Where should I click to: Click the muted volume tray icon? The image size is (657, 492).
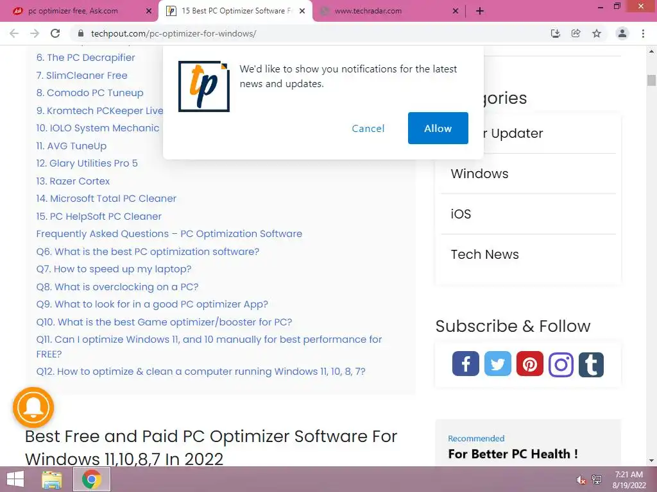[x=581, y=480]
